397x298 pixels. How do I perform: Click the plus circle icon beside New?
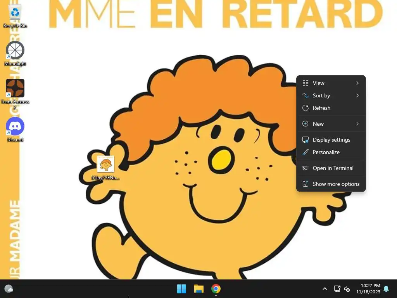coord(306,124)
